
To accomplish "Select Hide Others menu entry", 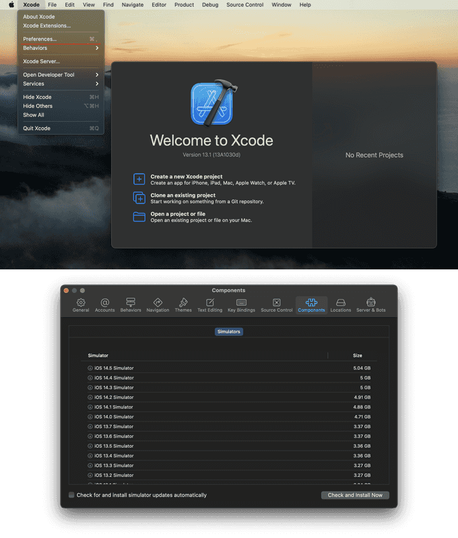I will (61, 106).
